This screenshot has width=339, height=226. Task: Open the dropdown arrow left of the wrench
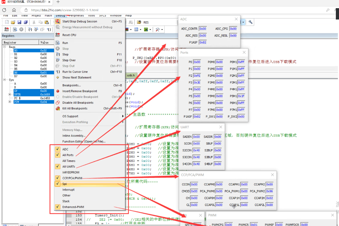[x=243, y=22]
